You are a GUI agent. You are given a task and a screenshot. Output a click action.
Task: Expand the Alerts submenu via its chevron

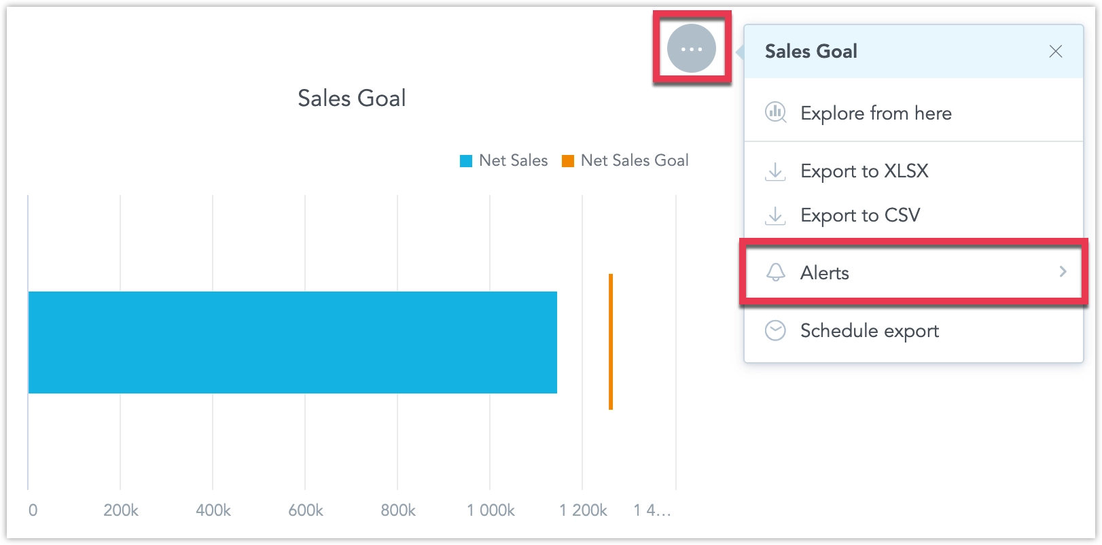[x=1063, y=272]
